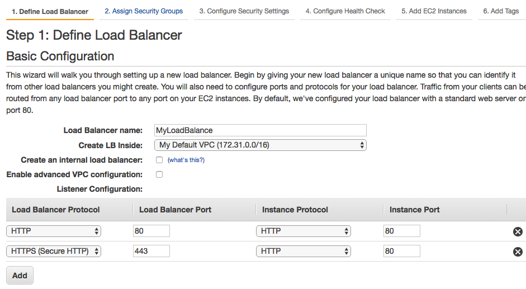Click Instance Port field in HTTPS row

coord(401,251)
